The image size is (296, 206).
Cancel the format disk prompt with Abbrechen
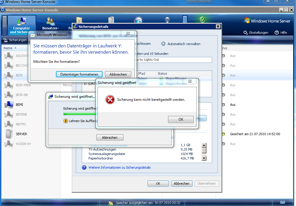coord(118,74)
